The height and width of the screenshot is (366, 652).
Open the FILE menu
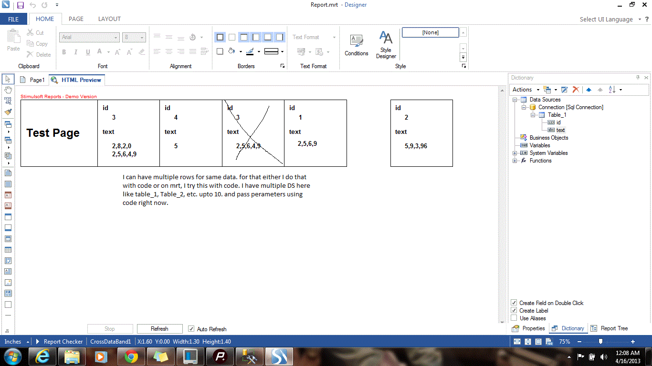(13, 19)
